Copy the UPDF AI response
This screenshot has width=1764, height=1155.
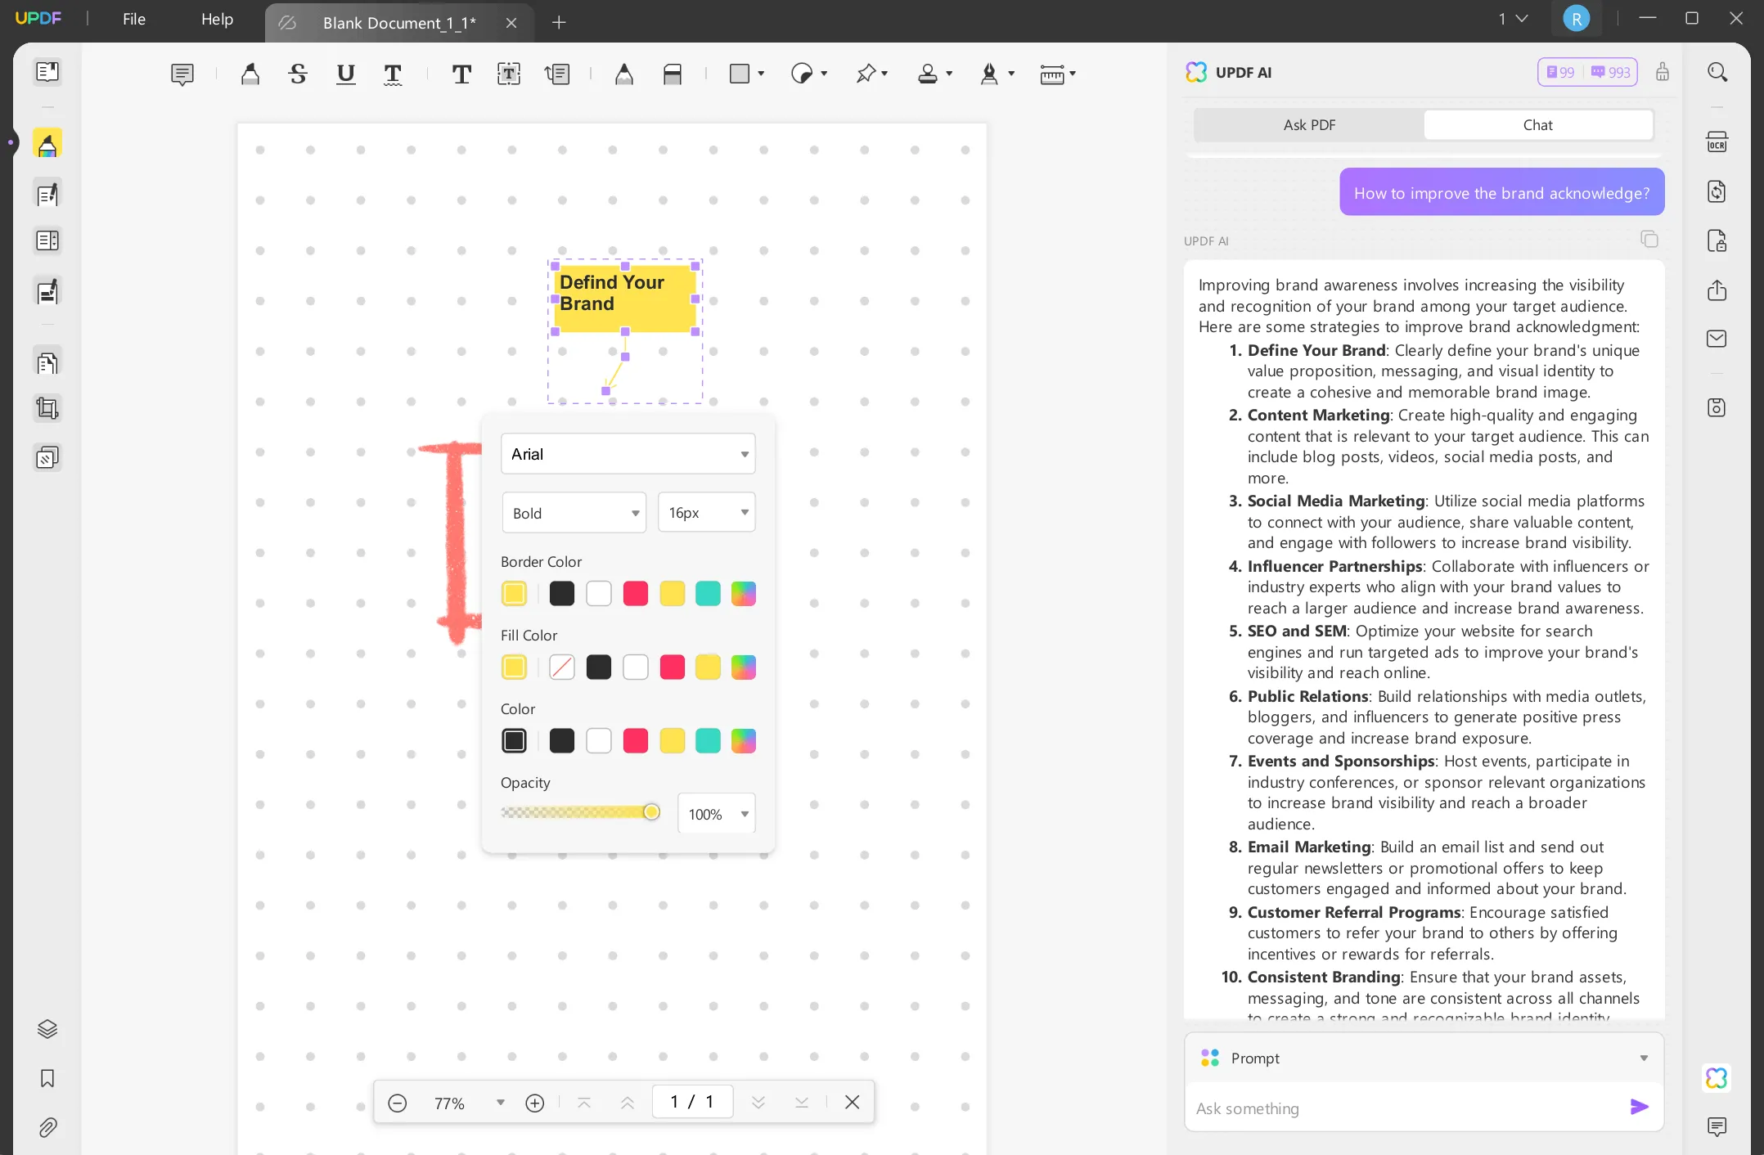pos(1649,239)
